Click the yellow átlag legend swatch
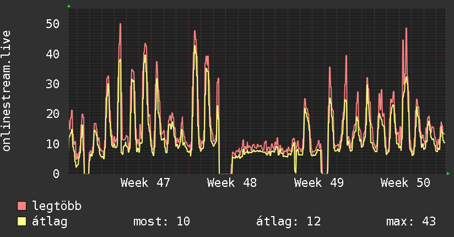Screen dimensions: 454x237 coord(21,222)
